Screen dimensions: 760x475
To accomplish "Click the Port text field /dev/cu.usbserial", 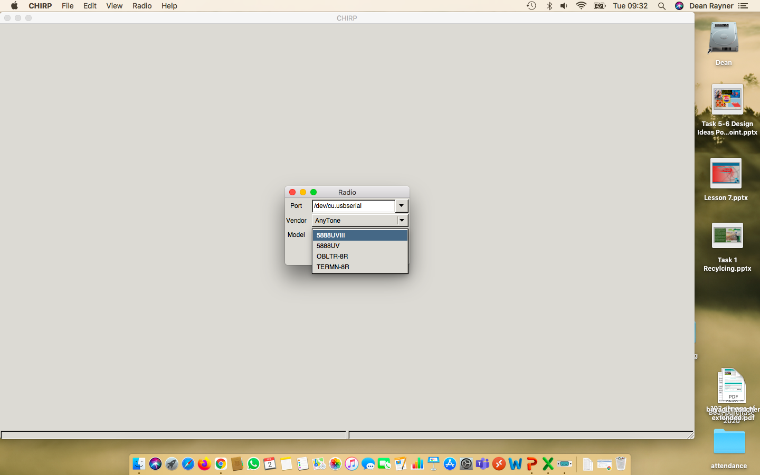I will click(x=354, y=206).
